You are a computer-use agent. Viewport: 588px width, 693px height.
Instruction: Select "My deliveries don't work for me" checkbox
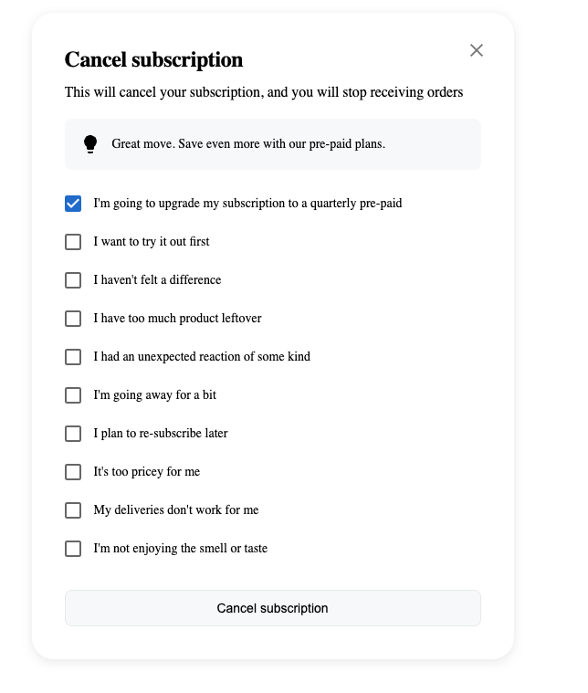click(73, 510)
